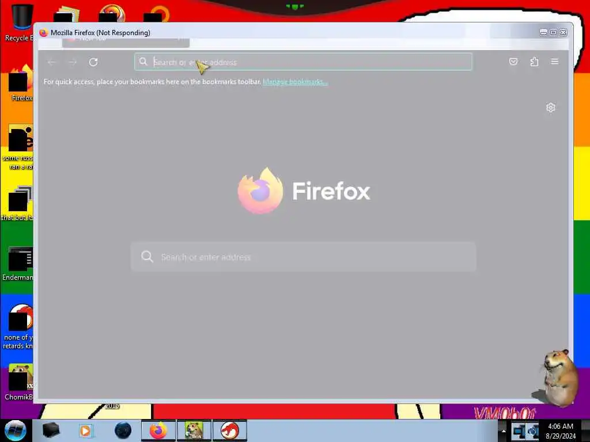The image size is (590, 442).
Task: Click the large Firefox logo on the page
Action: [260, 190]
